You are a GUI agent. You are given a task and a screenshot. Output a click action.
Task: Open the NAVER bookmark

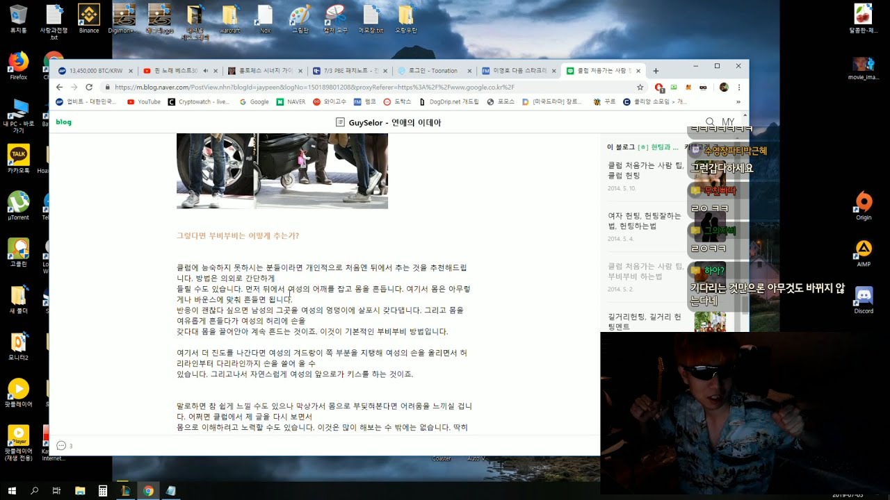coord(291,101)
